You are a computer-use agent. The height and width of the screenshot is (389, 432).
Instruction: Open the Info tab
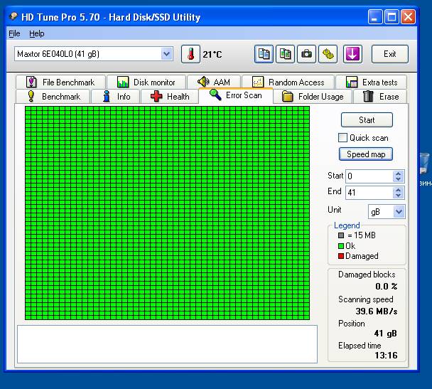pos(116,97)
